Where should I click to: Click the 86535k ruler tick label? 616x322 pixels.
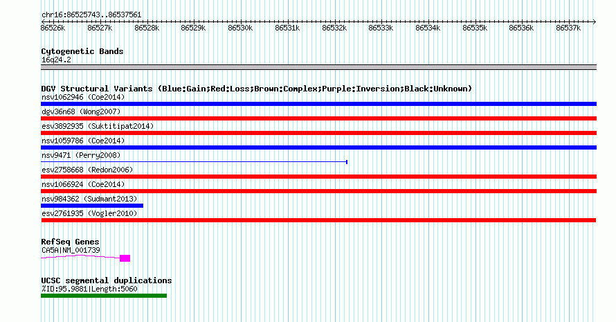pos(475,28)
